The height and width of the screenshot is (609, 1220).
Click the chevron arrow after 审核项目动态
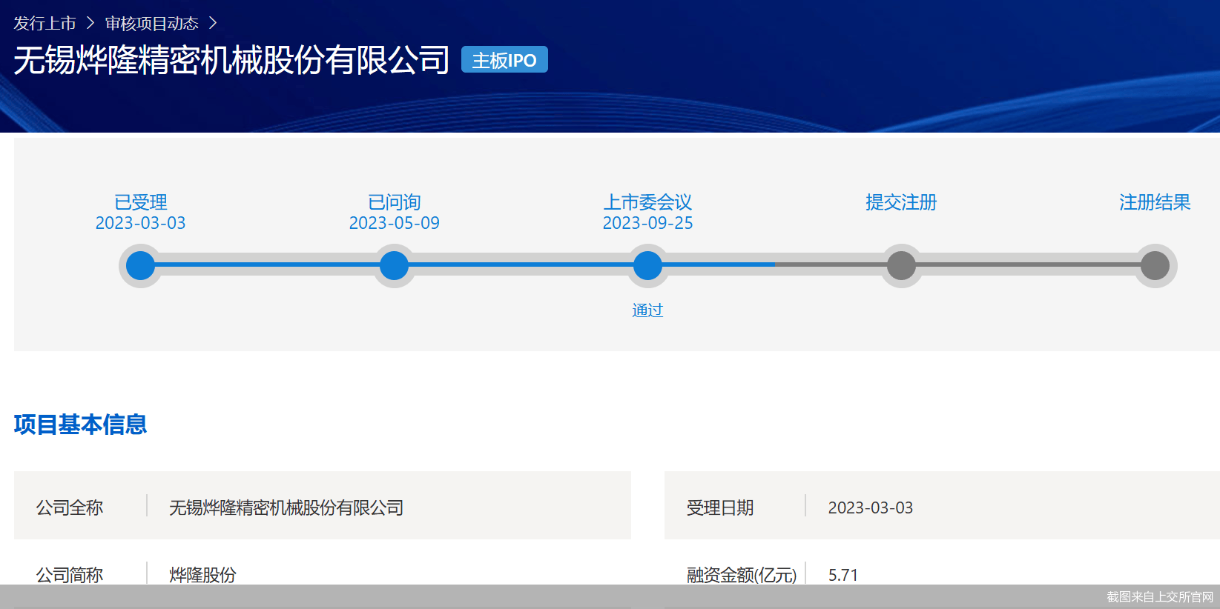click(x=213, y=24)
